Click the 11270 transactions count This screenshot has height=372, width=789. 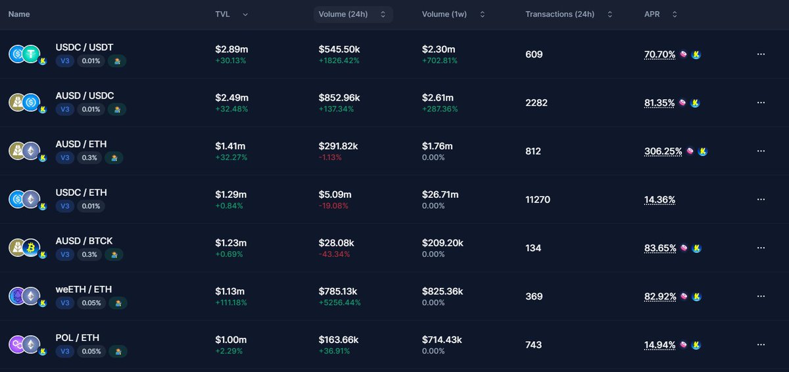(x=538, y=200)
